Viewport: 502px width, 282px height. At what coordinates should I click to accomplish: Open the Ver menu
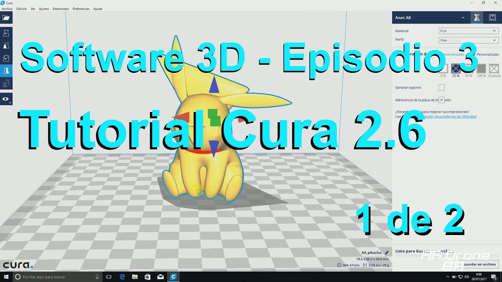tap(33, 9)
